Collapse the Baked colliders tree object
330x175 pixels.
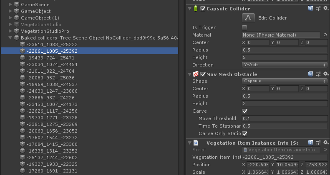point(10,38)
